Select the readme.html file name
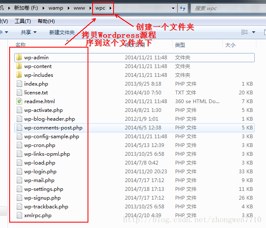Screen dimensions: 266x228 coord(39,101)
